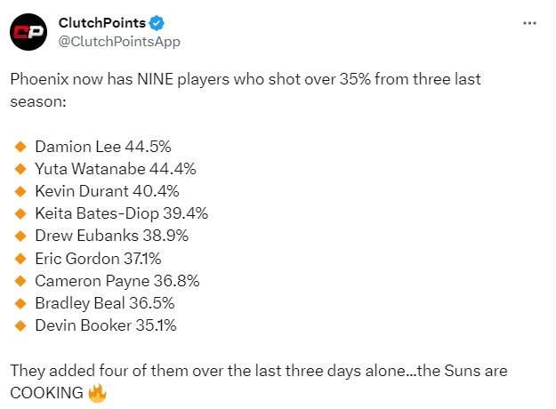Click the word COOKING in the tweet
Screen dimensions: 556x409
[x=47, y=392]
